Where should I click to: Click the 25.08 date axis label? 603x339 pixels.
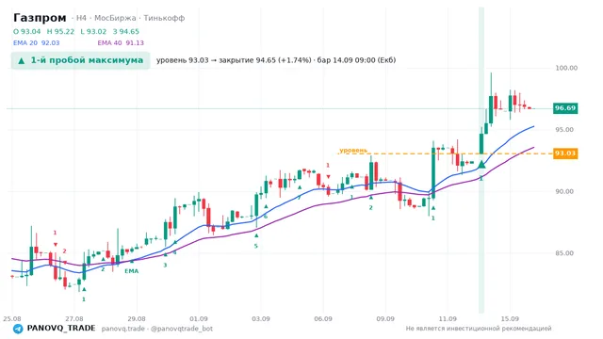pos(12,319)
